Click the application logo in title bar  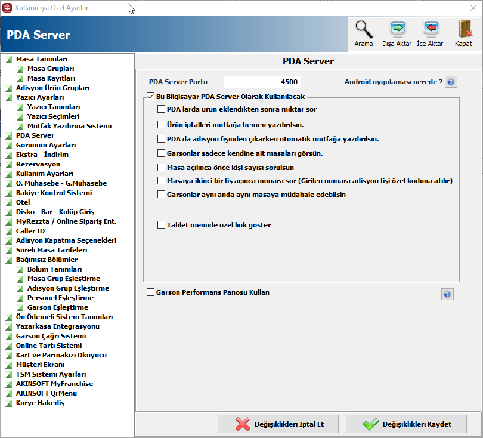pyautogui.click(x=7, y=8)
